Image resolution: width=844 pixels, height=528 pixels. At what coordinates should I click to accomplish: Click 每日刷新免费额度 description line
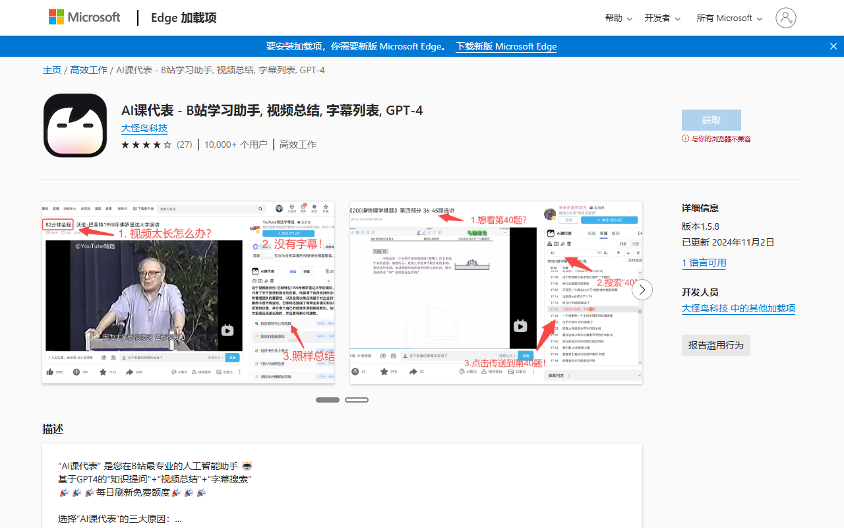(x=133, y=492)
